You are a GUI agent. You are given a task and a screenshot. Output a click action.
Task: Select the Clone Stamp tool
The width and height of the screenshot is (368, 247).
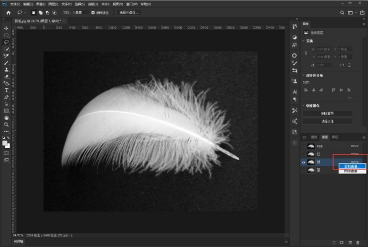[6, 70]
